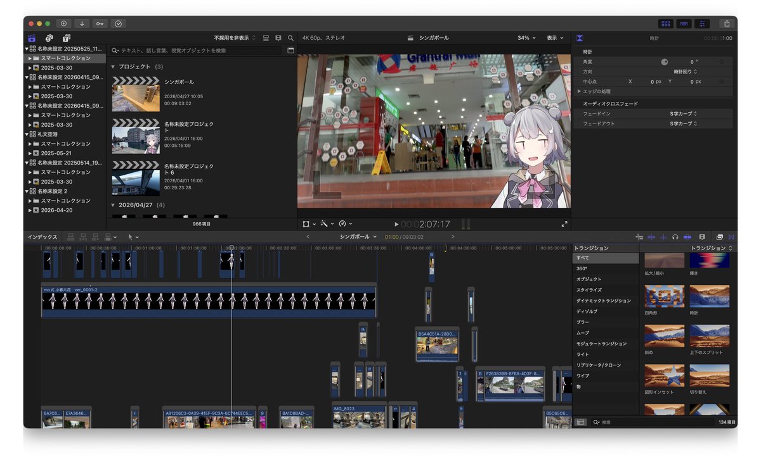Screen dimensions: 761x459
Task: Open the browser filter window icon
Action: (x=291, y=50)
